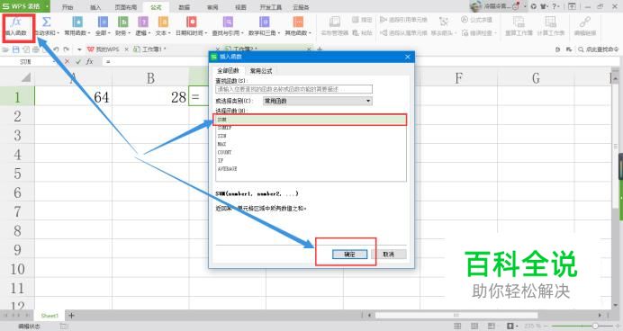Select SUM in the function list
This screenshot has width=623, height=331.
click(x=311, y=120)
